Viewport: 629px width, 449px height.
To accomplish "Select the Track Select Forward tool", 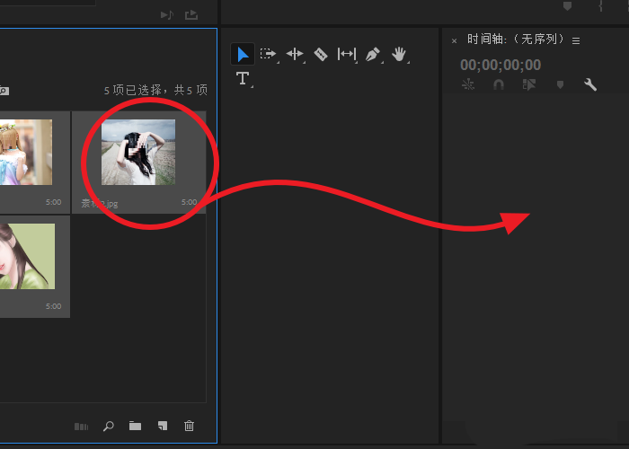I will point(268,54).
